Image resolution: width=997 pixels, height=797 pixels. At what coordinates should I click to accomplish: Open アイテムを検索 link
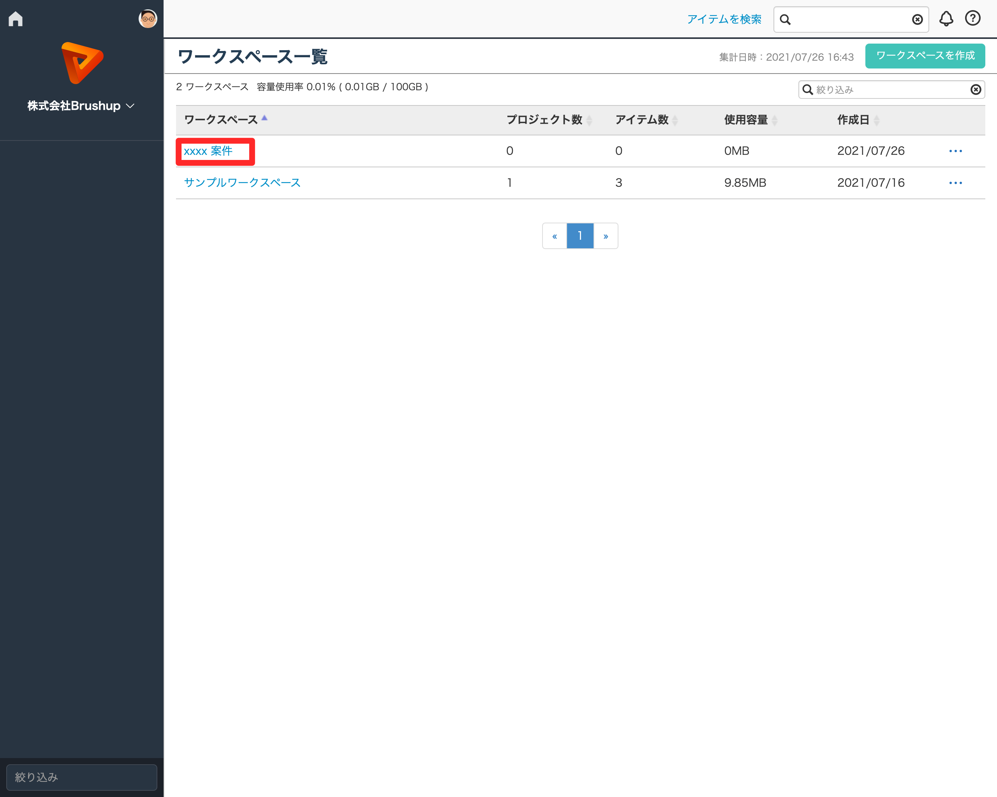[724, 19]
